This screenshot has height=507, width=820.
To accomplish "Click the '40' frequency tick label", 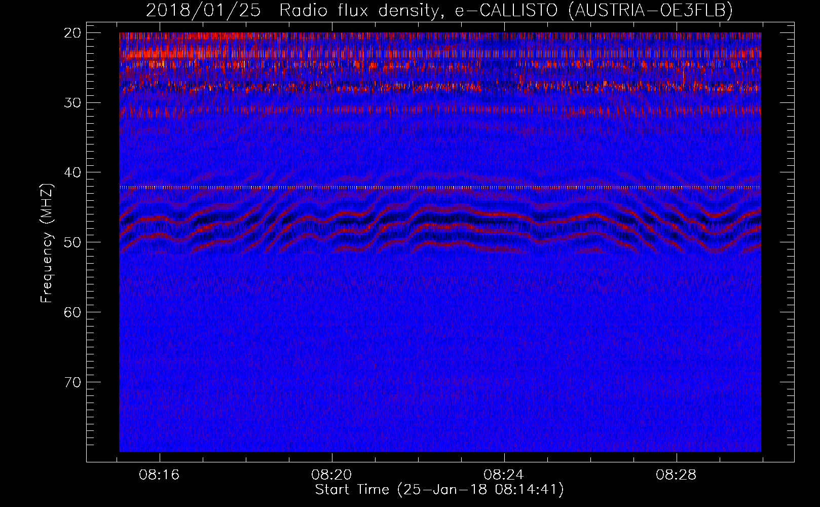I will (73, 172).
